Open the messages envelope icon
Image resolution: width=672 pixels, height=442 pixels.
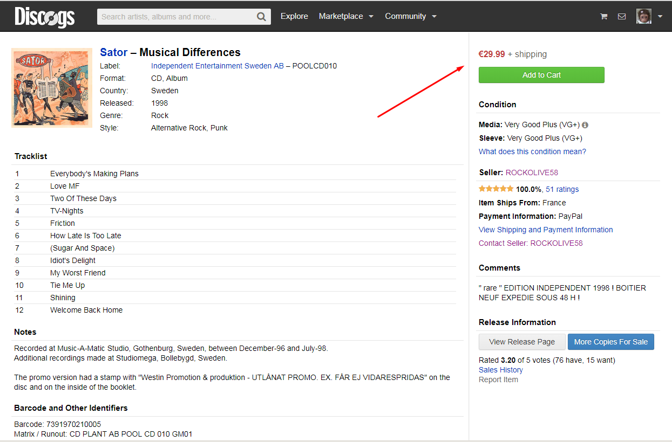tap(622, 17)
